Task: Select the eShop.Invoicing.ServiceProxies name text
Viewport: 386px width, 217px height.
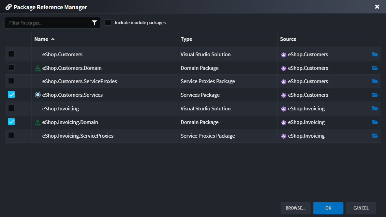Action: point(78,136)
